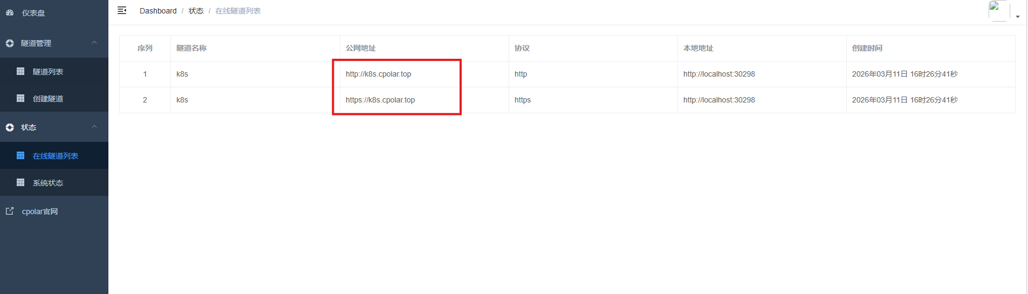This screenshot has width=1028, height=294.
Task: Click the grid icon beside 在线隧道列表
Action: tap(20, 155)
